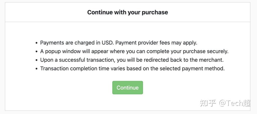257x114 pixels.
Task: Click the bullet dot before "A popup window"
Action: pyautogui.click(x=37, y=52)
